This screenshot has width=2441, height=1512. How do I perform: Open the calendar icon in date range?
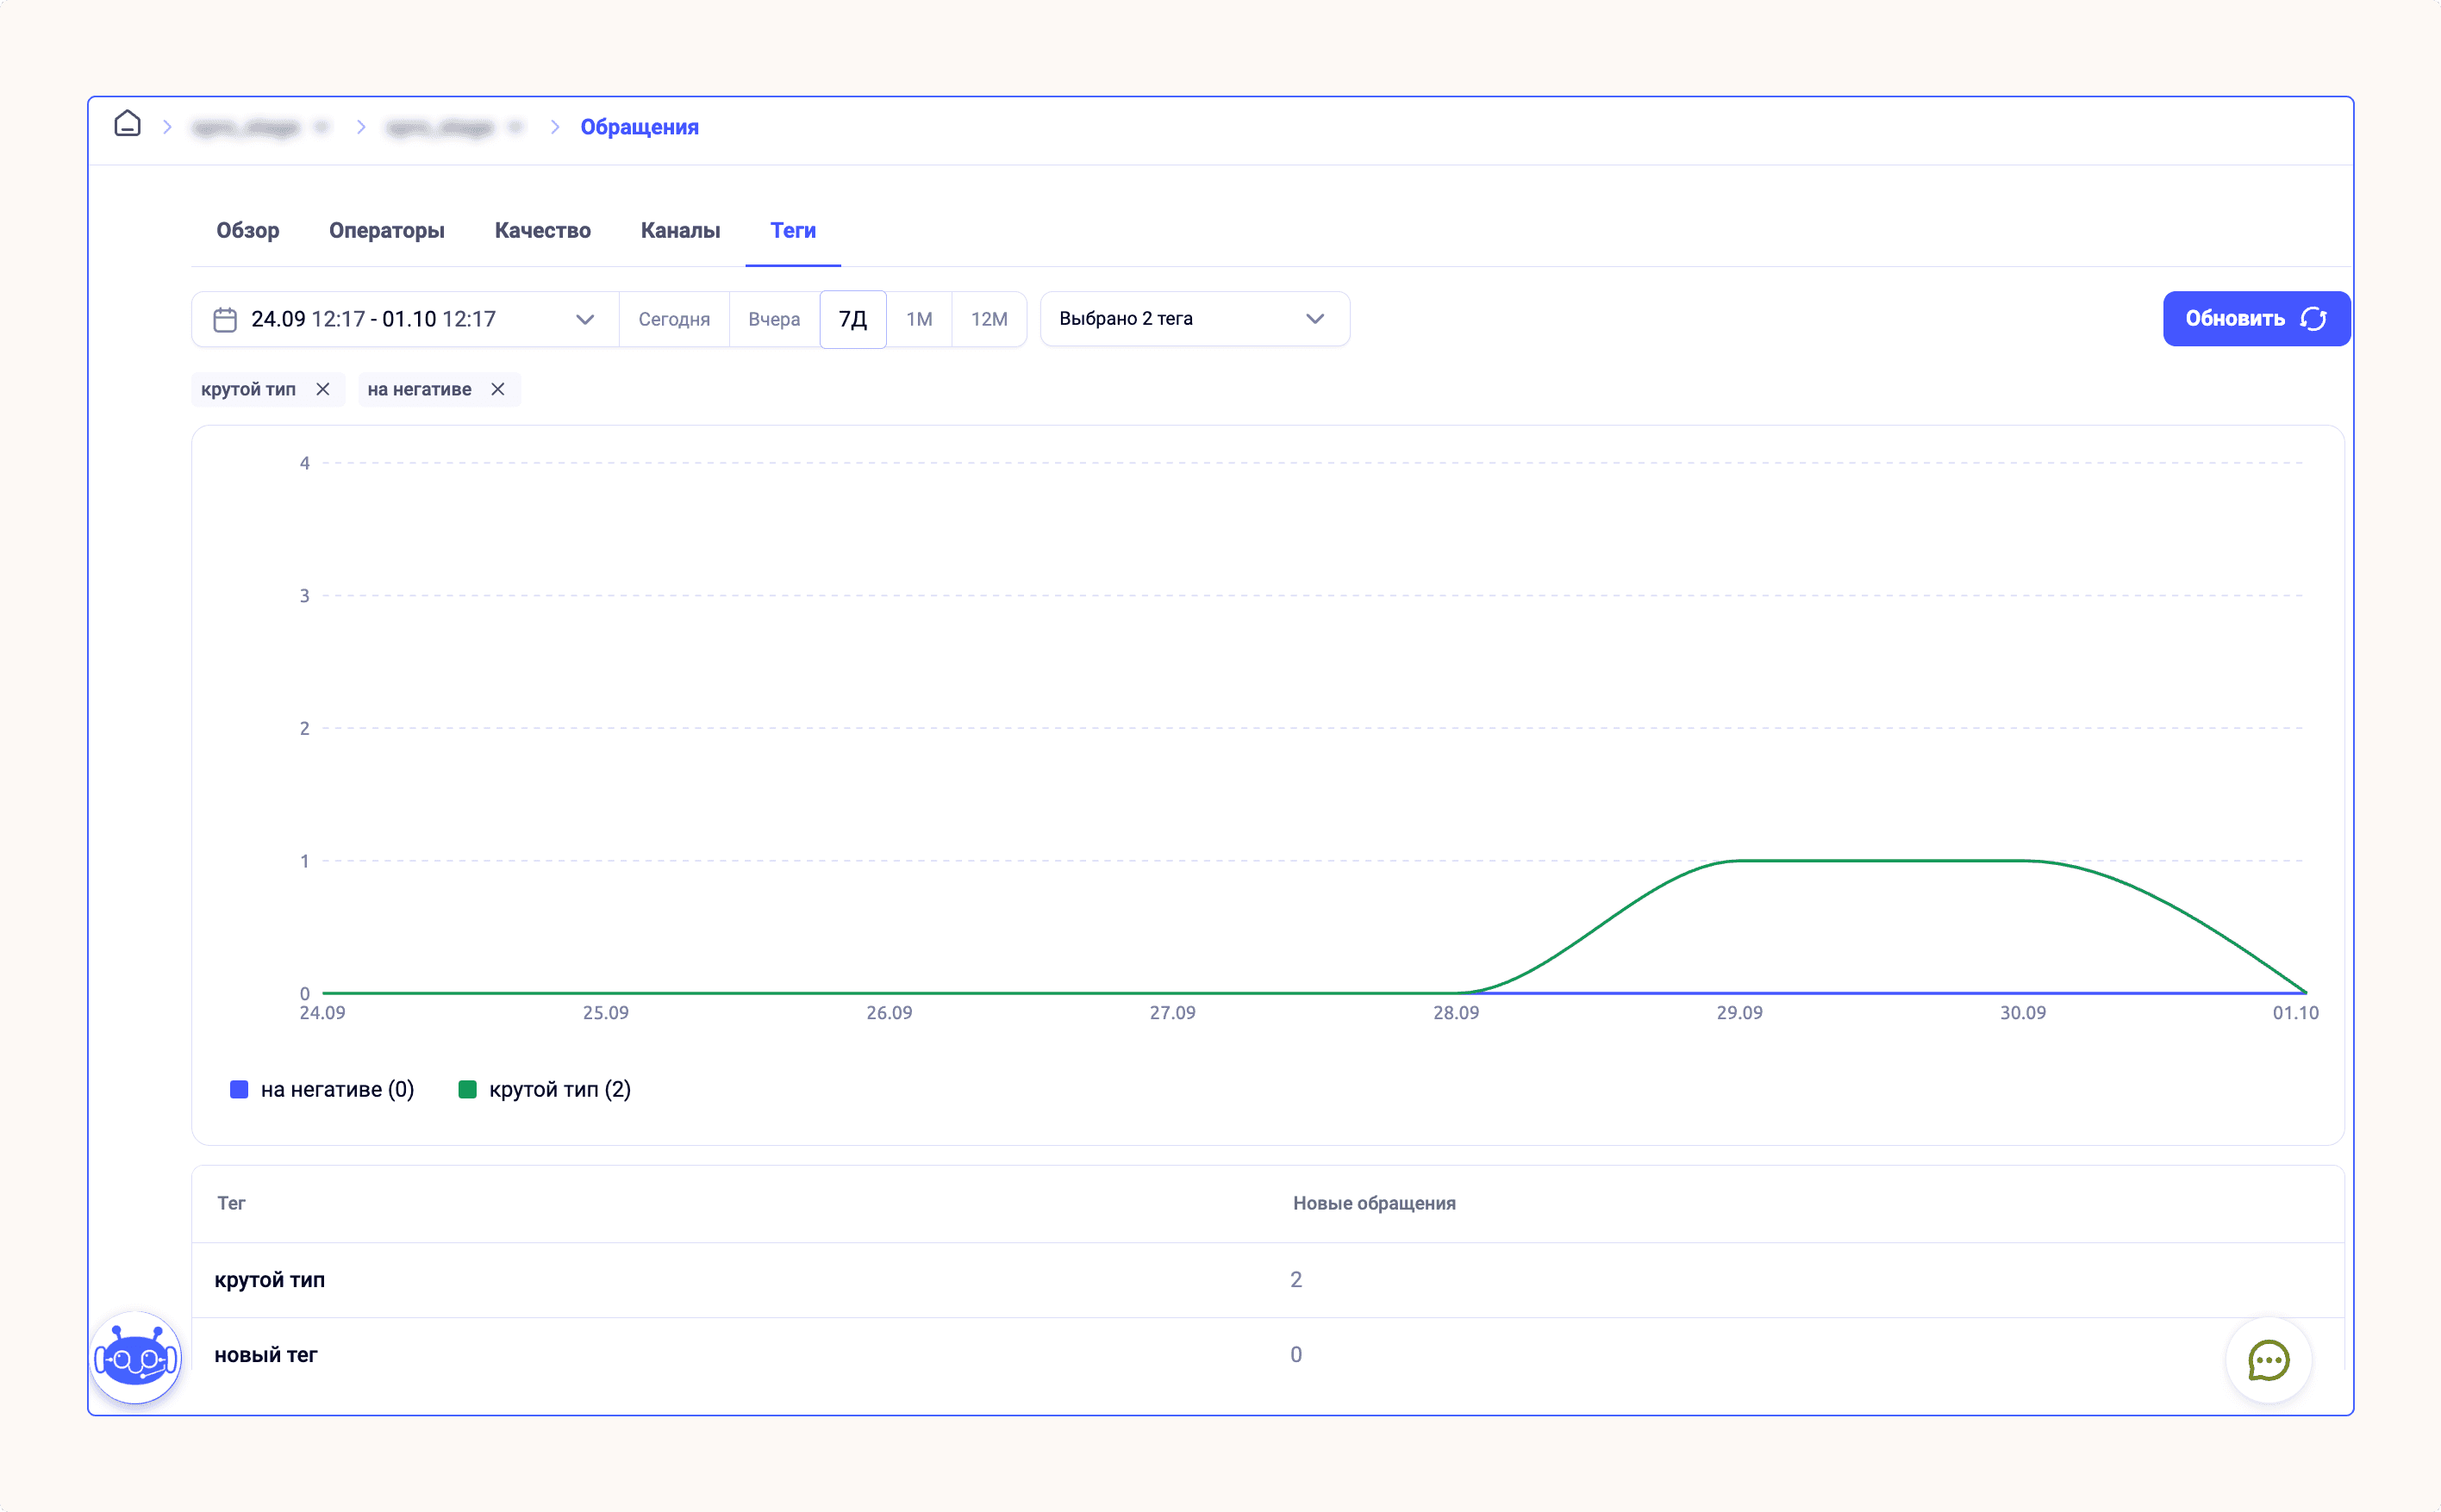coord(225,319)
